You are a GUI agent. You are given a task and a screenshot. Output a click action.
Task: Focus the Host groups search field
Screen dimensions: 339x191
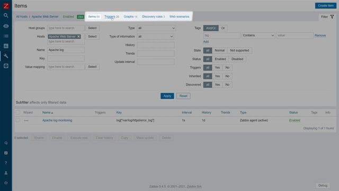66,28
